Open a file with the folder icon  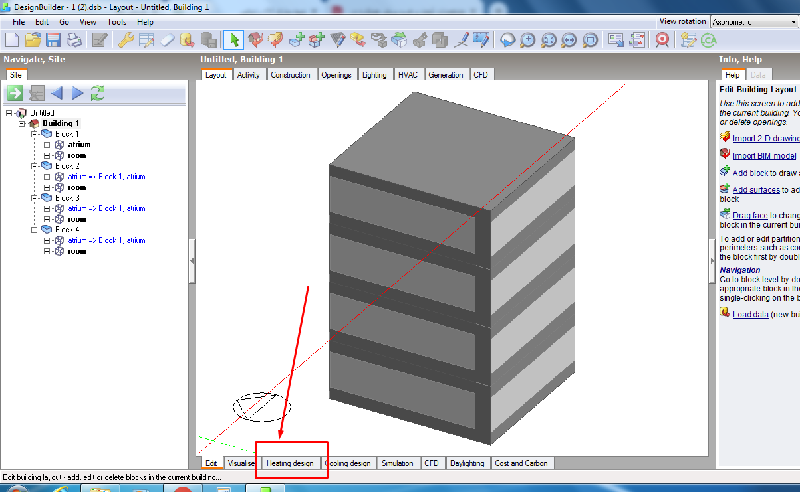coord(33,40)
